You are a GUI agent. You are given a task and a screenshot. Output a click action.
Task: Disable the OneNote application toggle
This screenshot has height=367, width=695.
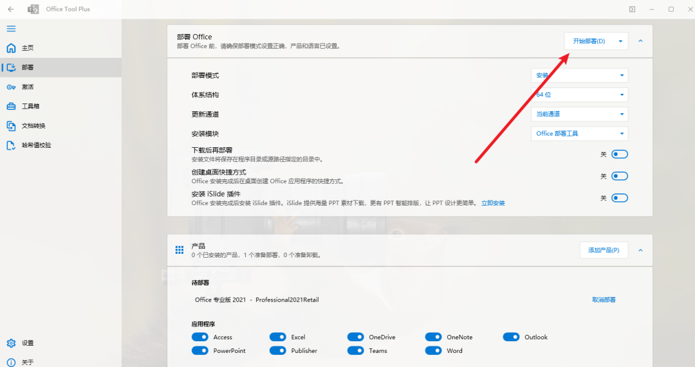point(434,337)
